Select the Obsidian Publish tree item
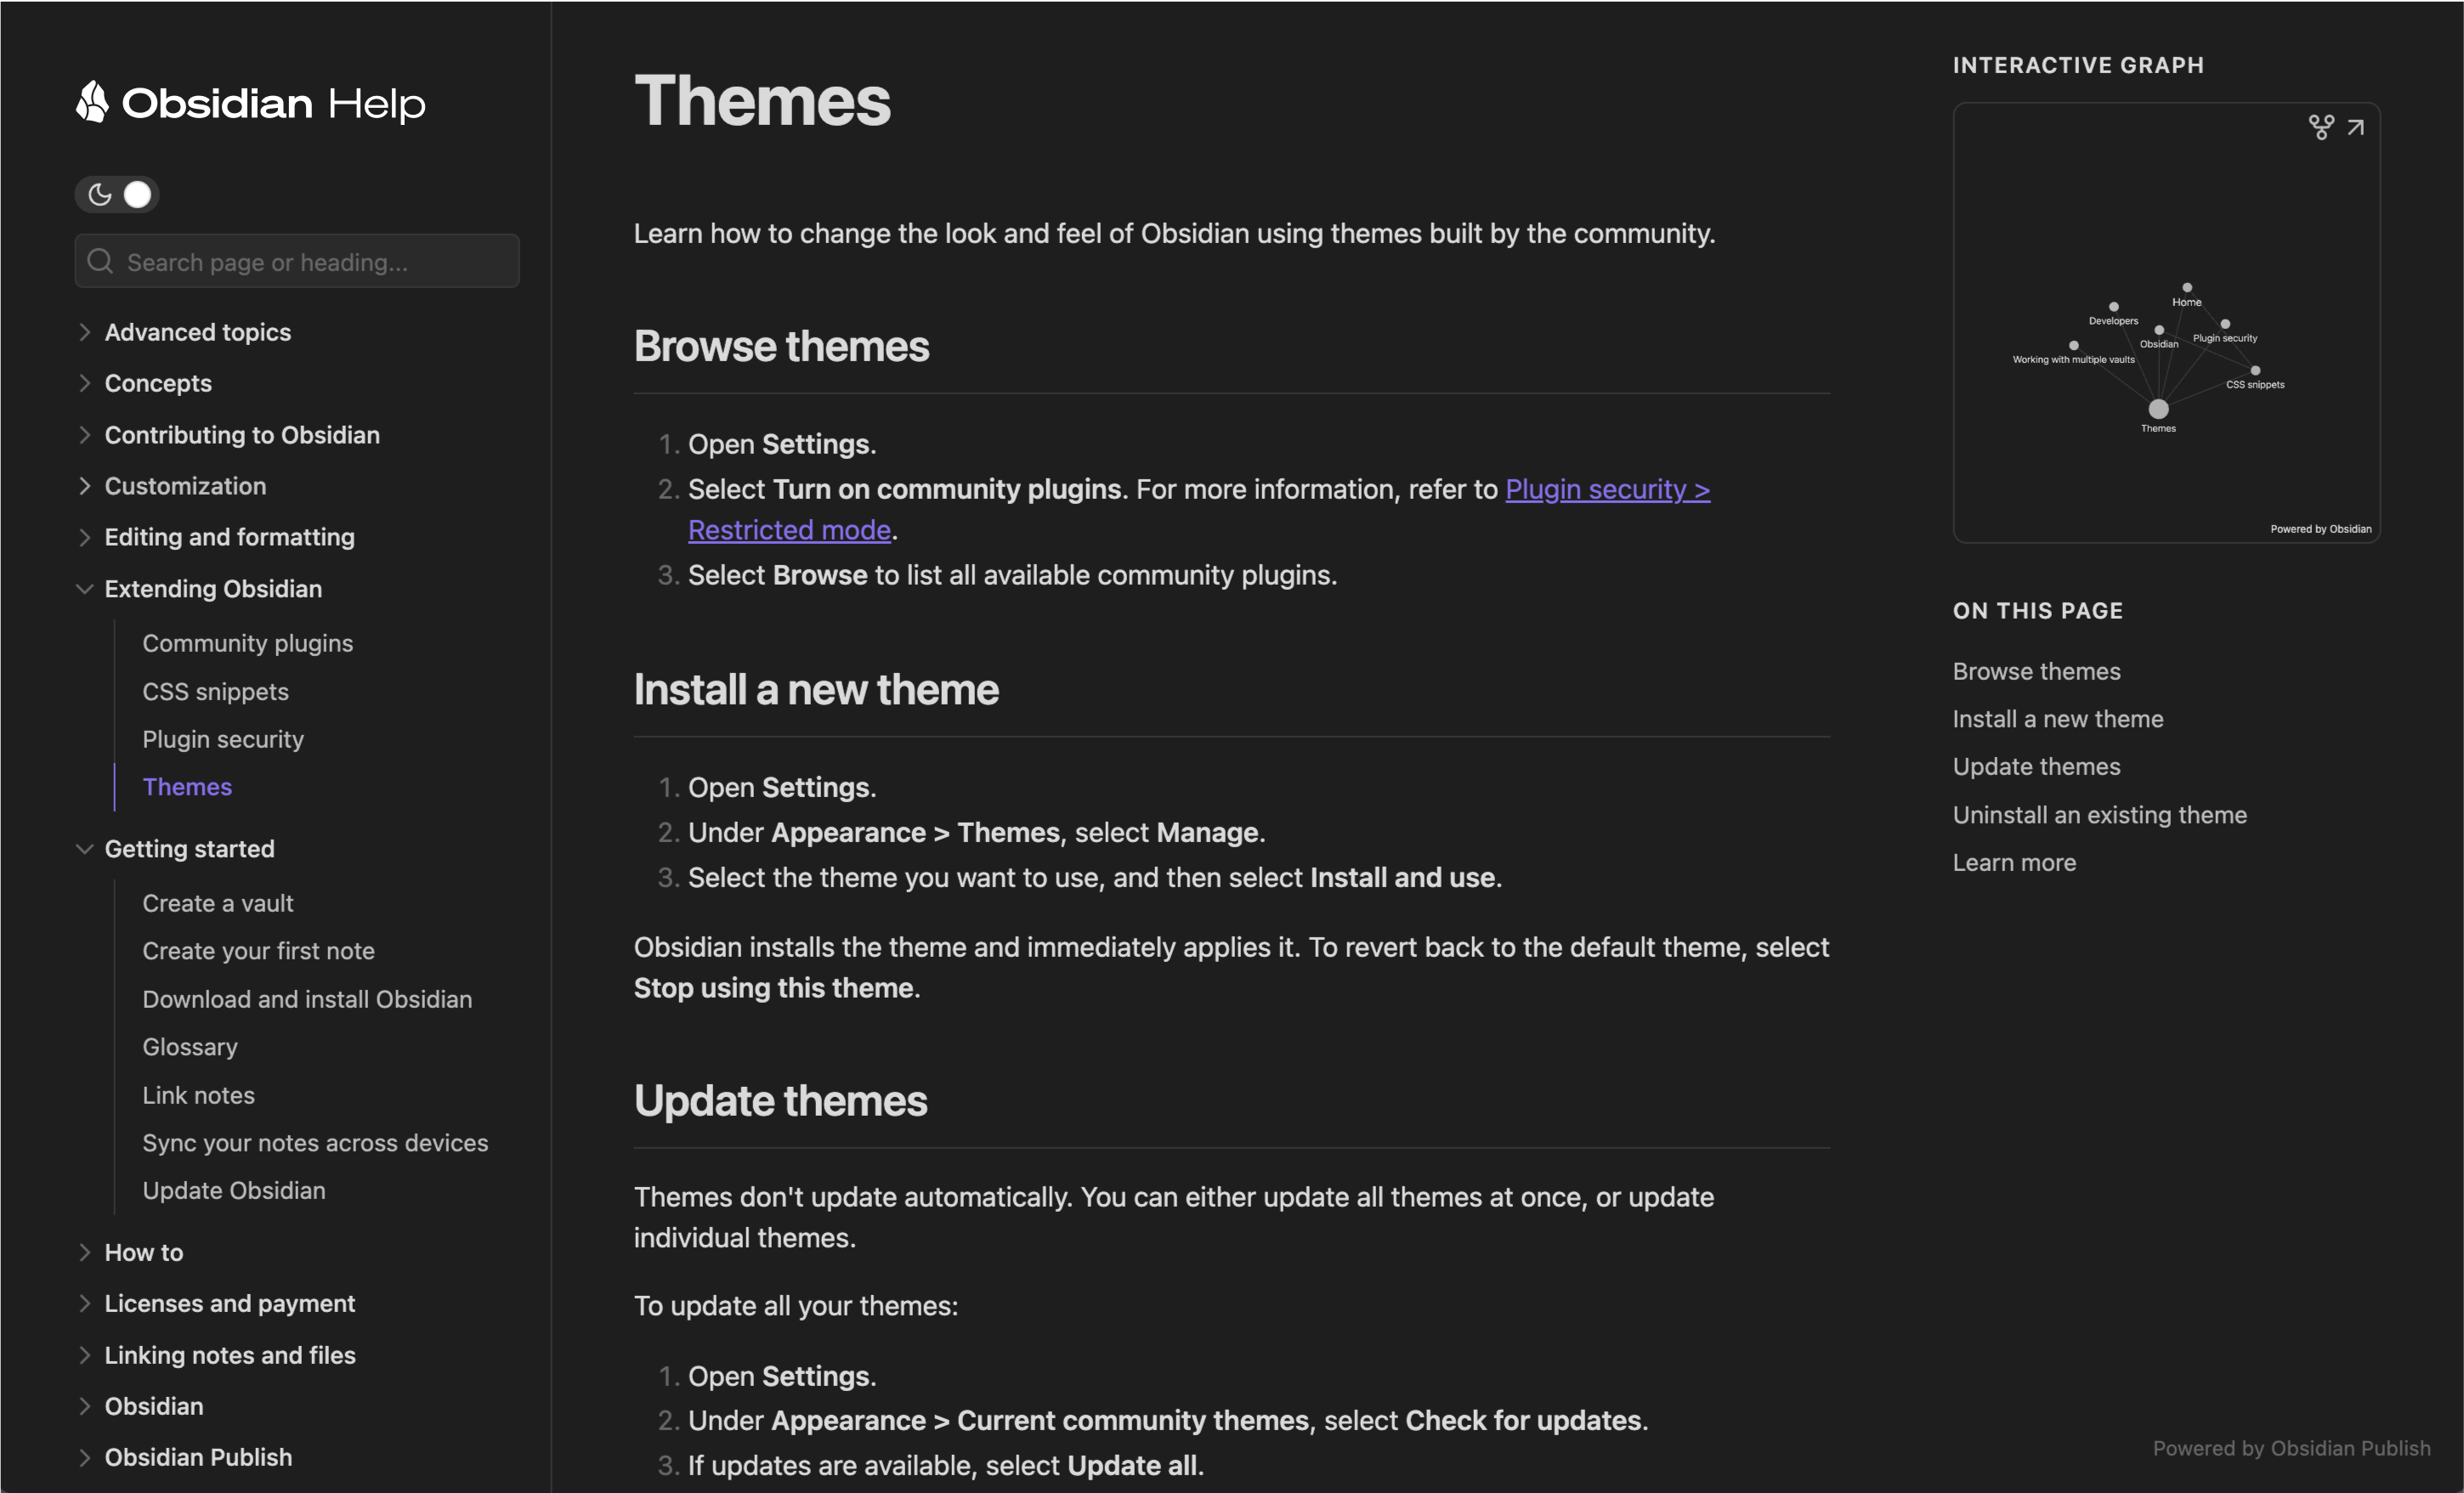Viewport: 2464px width, 1493px height. [197, 1456]
